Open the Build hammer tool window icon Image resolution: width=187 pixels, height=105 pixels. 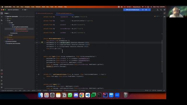point(2,77)
